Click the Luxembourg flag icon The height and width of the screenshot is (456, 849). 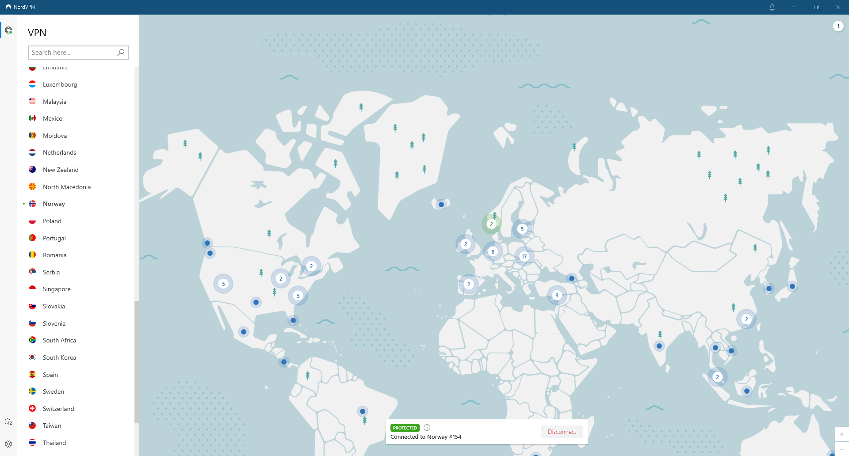click(32, 84)
